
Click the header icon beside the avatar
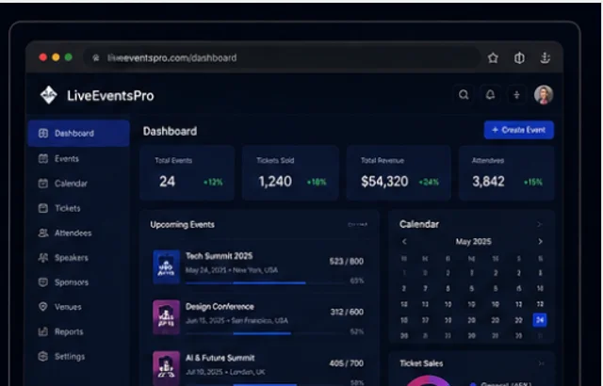tap(516, 95)
